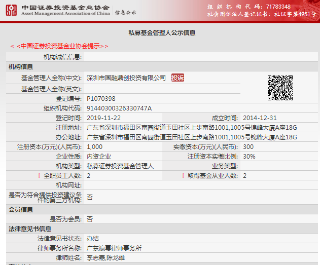This screenshot has height=265, width=320.
Task: Select legal opinion status 办结
Action: click(x=93, y=239)
